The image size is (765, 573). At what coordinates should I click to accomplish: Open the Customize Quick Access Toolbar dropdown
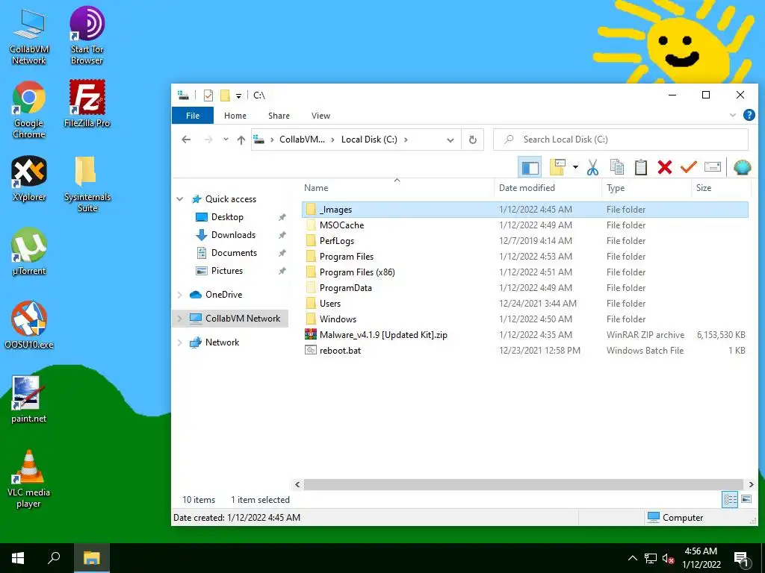tap(238, 95)
